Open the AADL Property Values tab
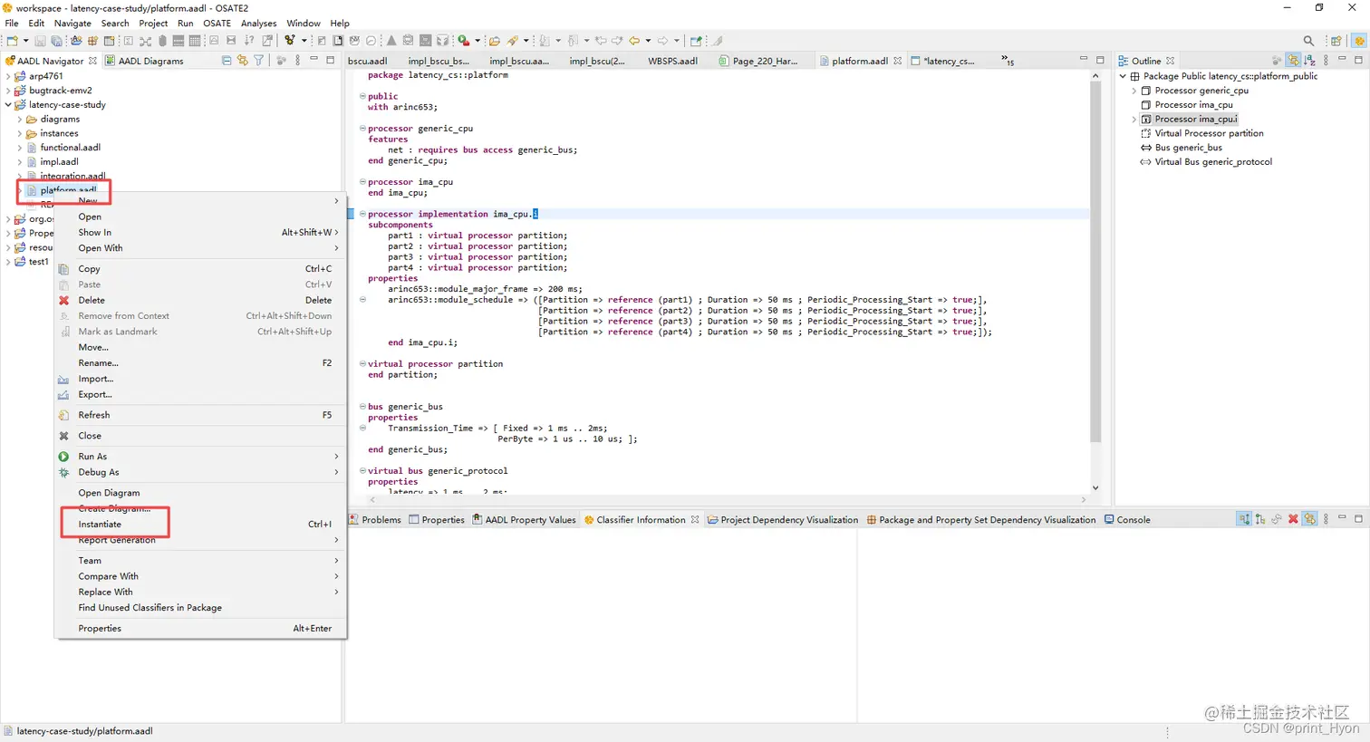 coord(524,520)
